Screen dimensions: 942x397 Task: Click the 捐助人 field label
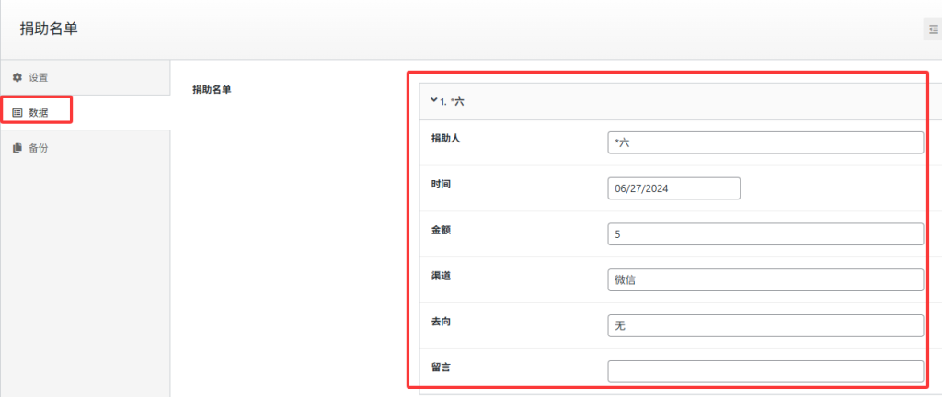point(445,138)
